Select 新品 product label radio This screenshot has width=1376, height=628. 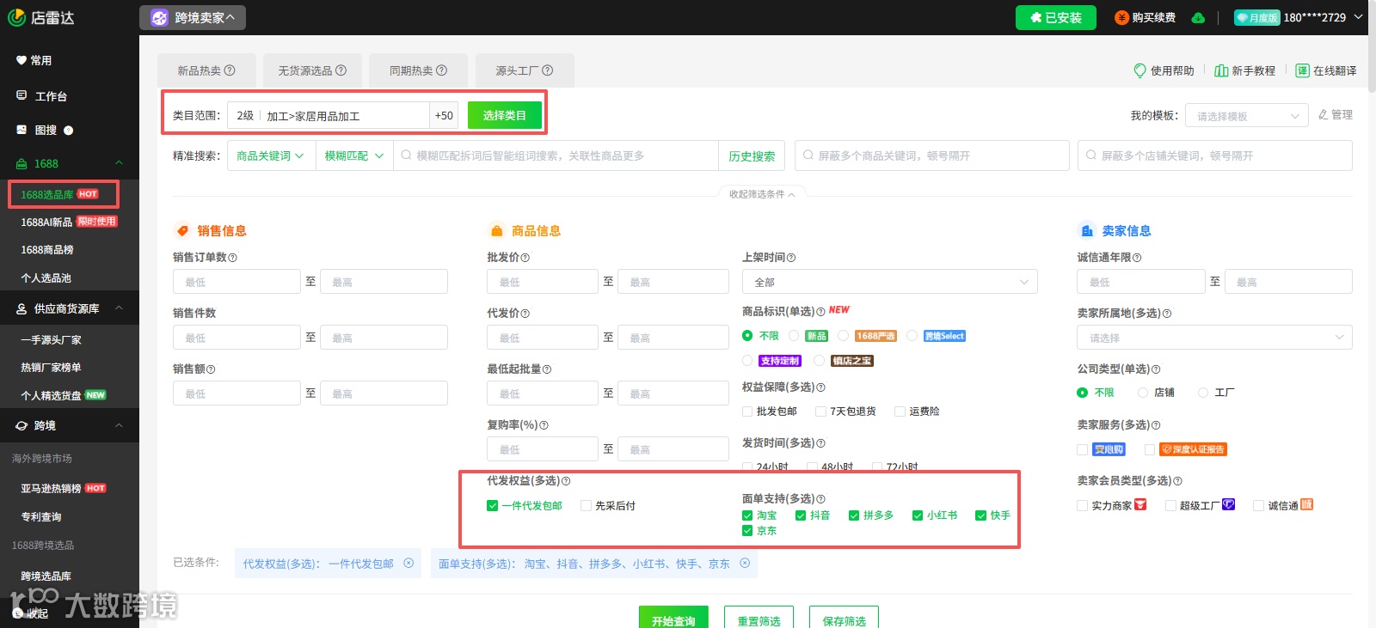tap(794, 336)
